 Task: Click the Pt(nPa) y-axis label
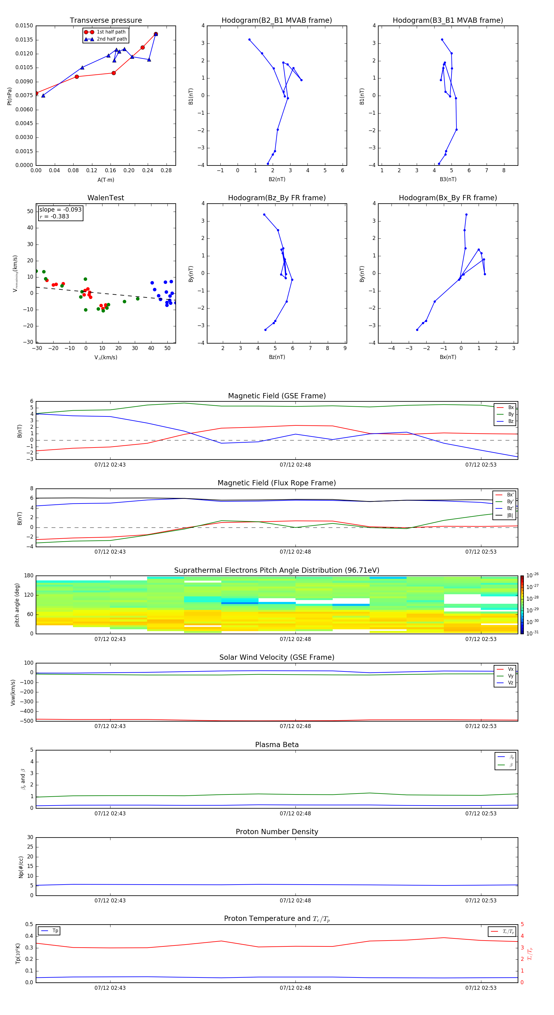pyautogui.click(x=10, y=96)
